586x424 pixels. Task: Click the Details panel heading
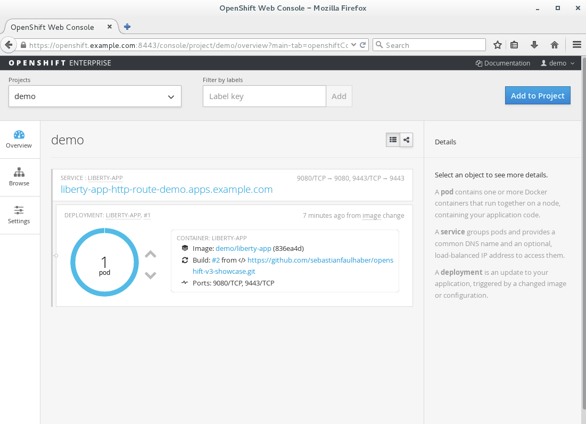[445, 142]
